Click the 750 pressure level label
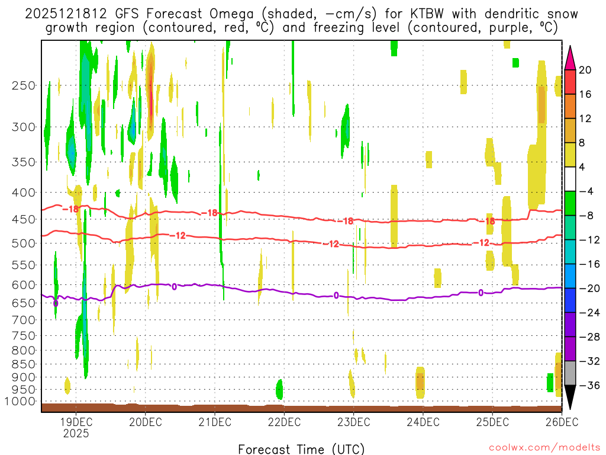Image resolution: width=606 pixels, height=455 pixels. [x=24, y=335]
